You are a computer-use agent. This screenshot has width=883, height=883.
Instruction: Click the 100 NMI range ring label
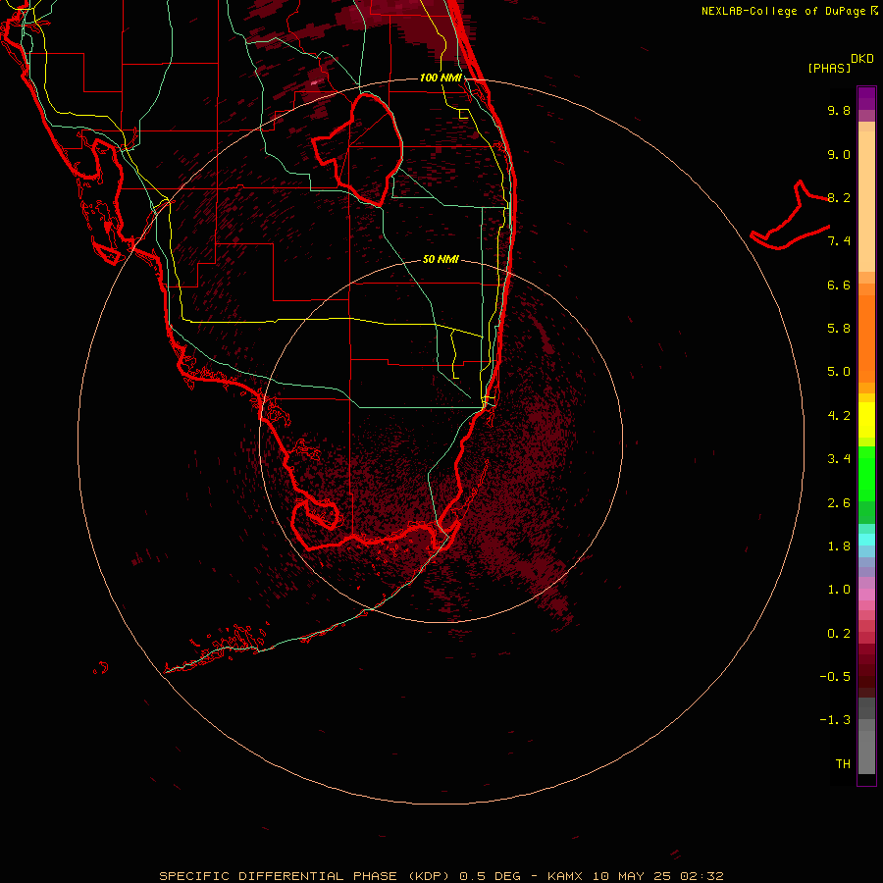coord(441,78)
